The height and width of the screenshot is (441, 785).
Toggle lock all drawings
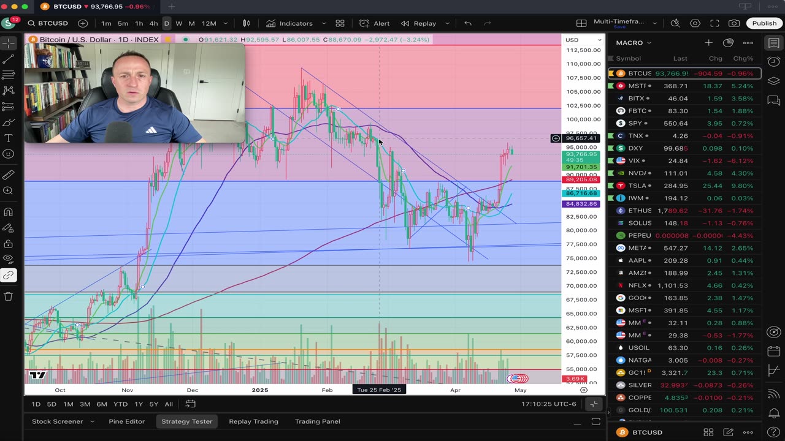point(9,244)
